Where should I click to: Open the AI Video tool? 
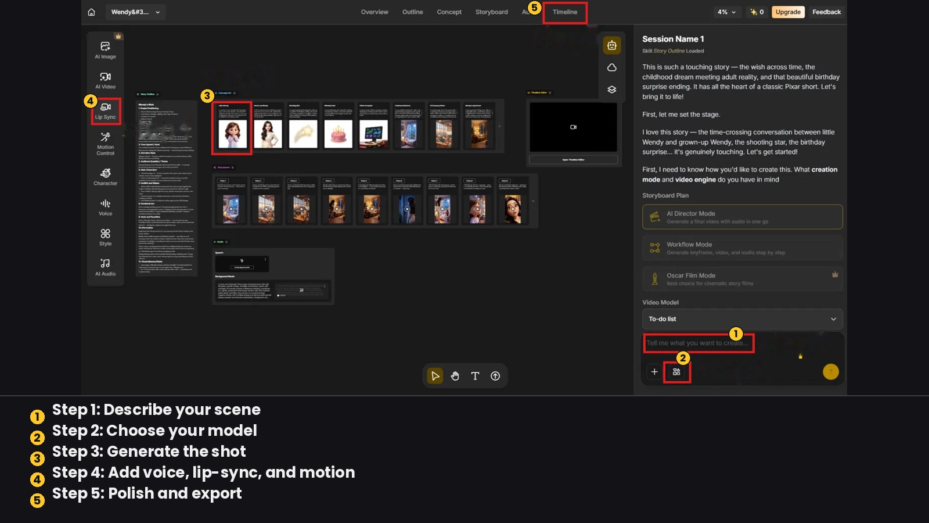(105, 81)
